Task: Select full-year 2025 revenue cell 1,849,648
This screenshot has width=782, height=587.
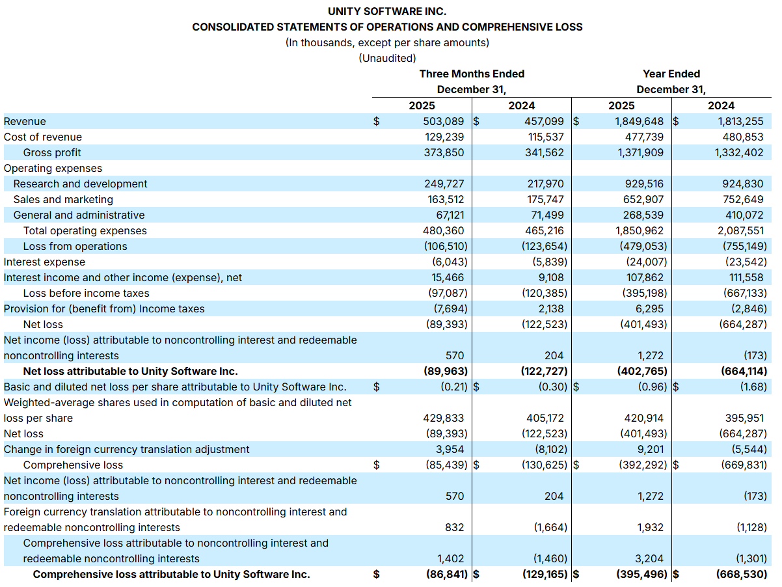Action: 640,121
